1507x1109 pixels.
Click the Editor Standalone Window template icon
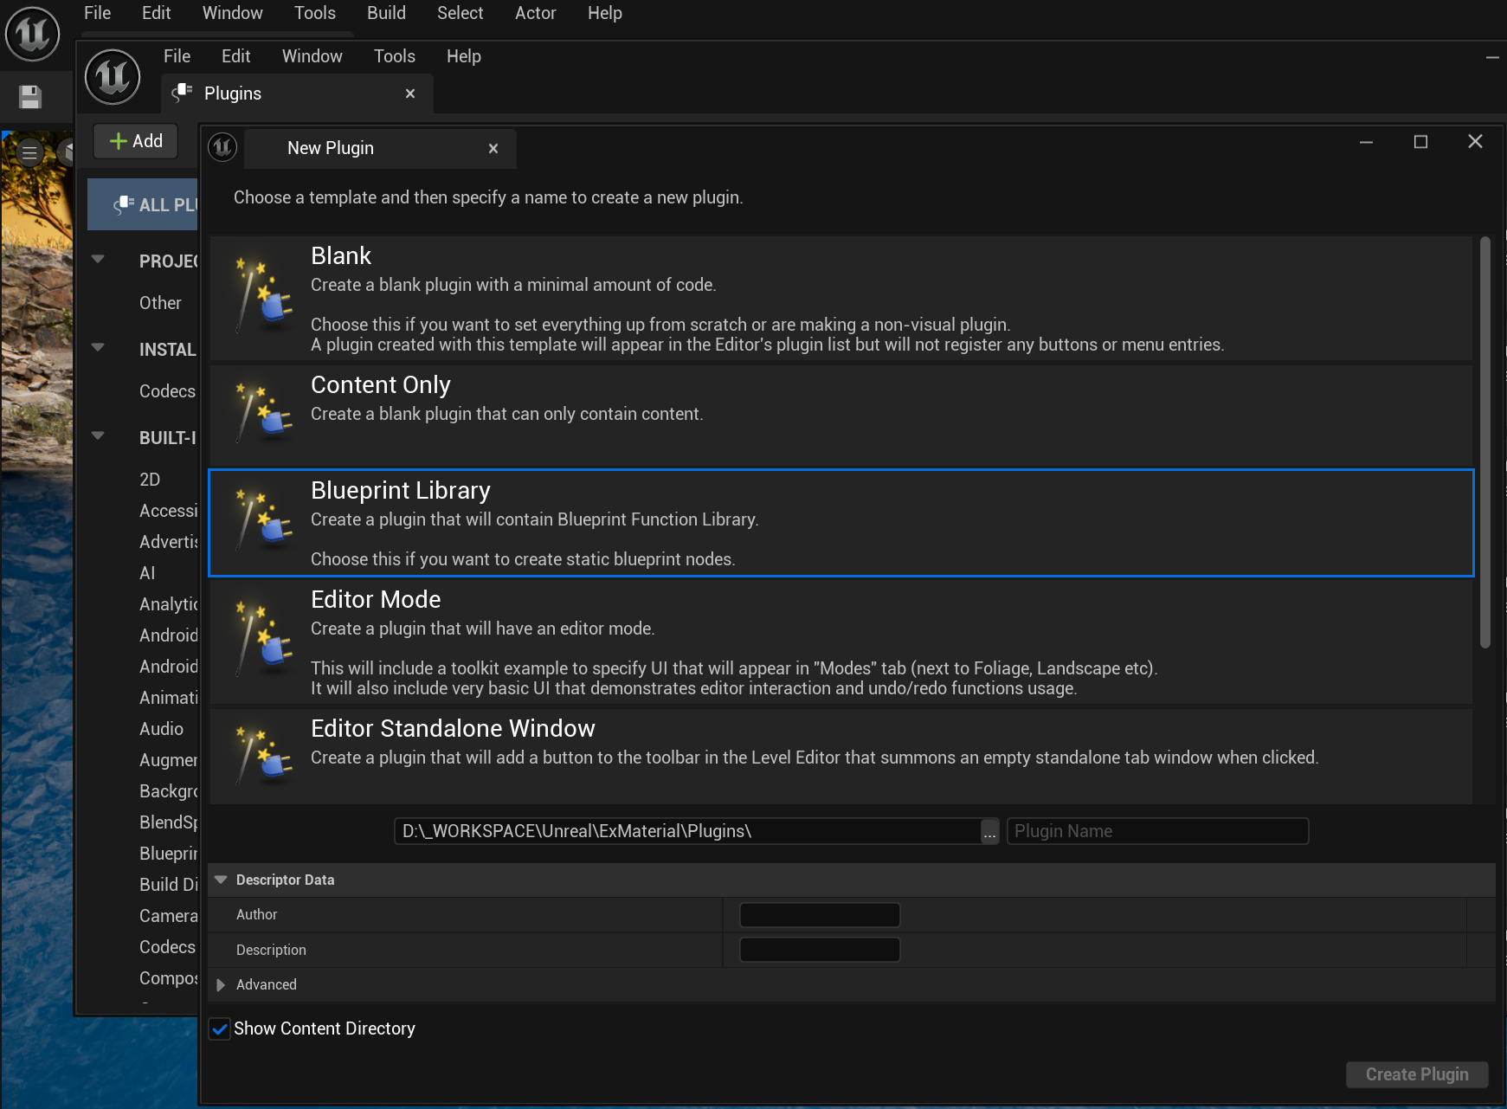263,755
